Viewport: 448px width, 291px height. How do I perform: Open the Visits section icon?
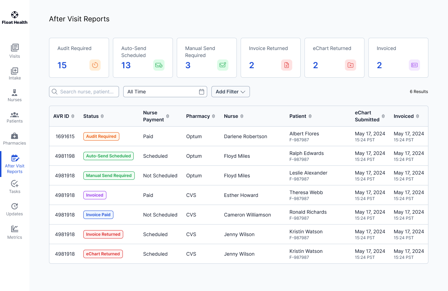tap(14, 48)
